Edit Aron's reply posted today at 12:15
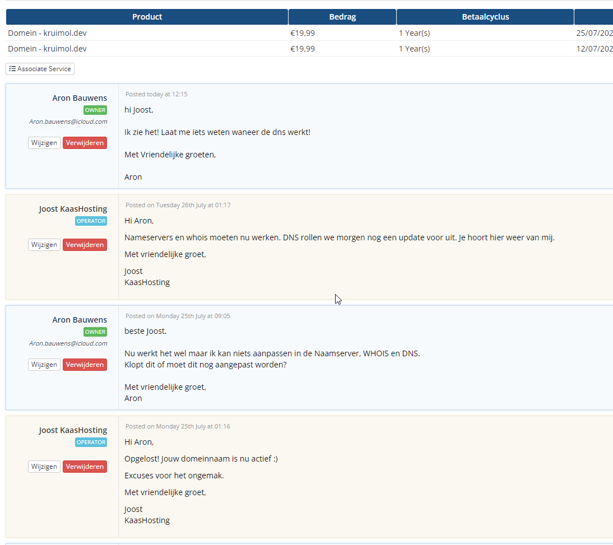This screenshot has width=613, height=545. [x=44, y=143]
